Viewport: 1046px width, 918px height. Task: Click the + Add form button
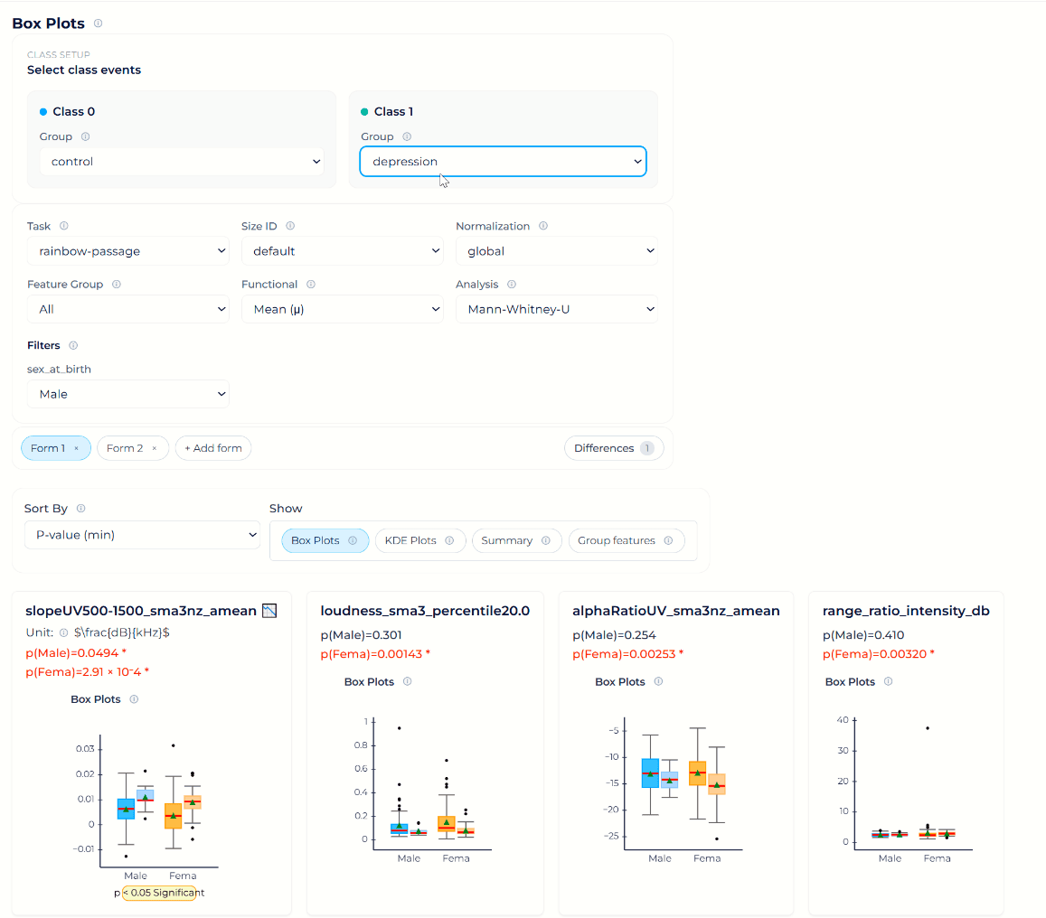point(213,447)
